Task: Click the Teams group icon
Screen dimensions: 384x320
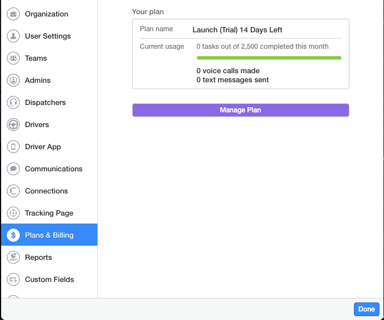Action: point(13,58)
